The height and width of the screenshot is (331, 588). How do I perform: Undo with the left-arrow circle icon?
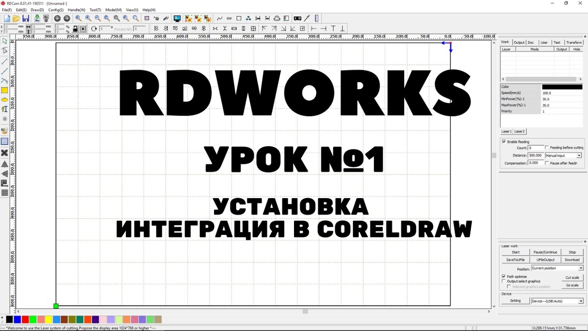[x=57, y=18]
